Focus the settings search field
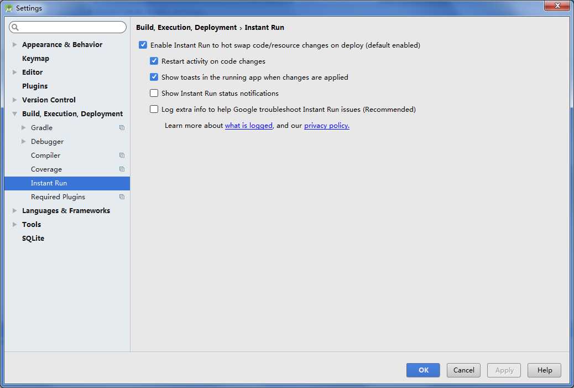Viewport: 574px width, 388px height. (x=67, y=27)
